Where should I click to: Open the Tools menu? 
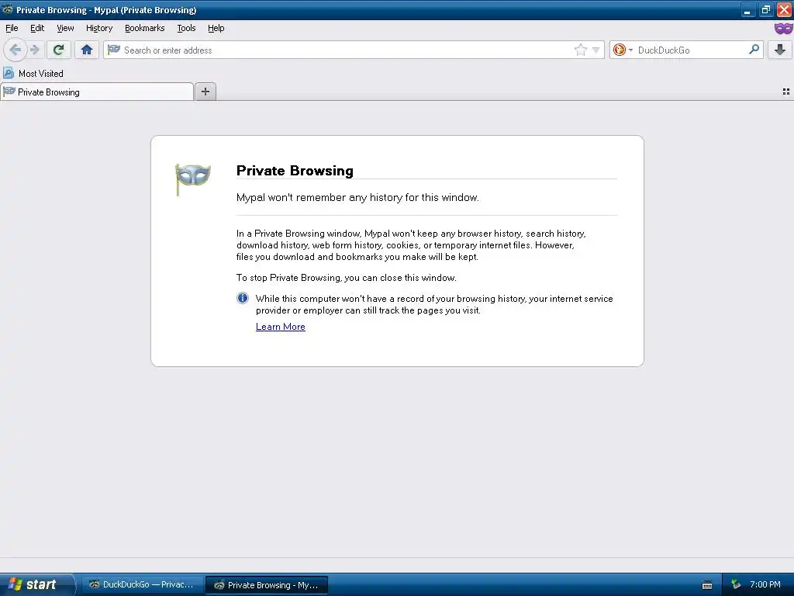(x=186, y=28)
